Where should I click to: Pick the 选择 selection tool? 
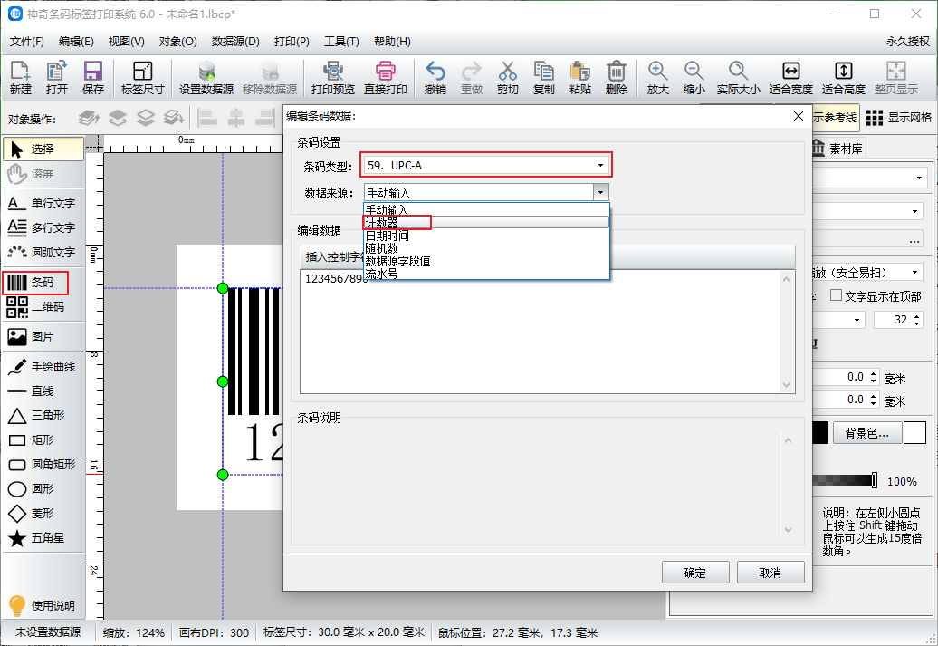pos(43,149)
